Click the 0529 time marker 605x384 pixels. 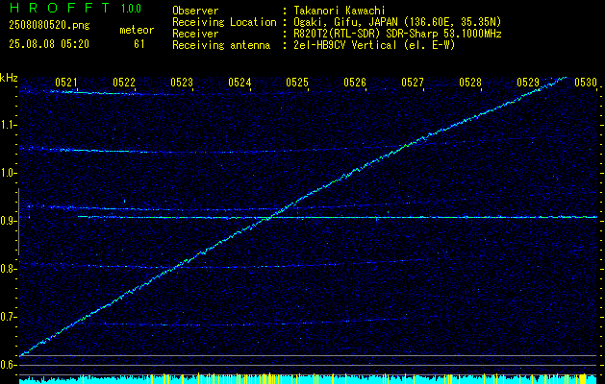[528, 82]
